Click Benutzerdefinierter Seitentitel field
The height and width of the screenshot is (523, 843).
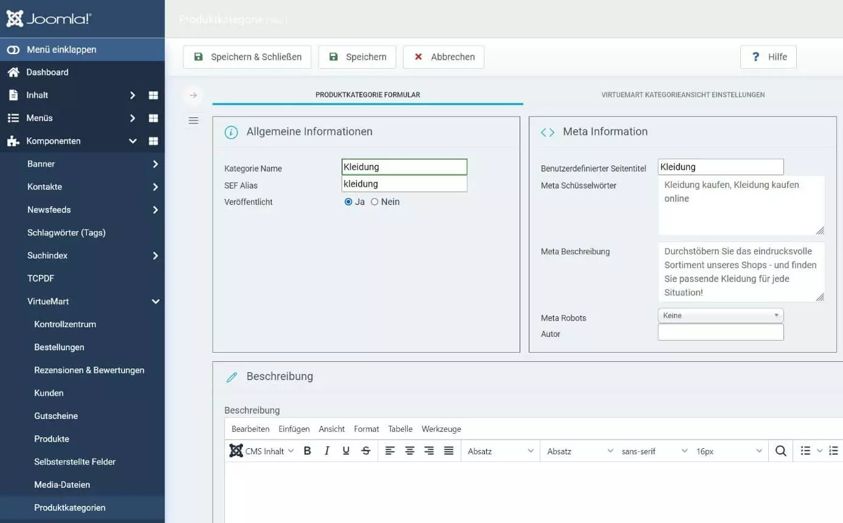(x=721, y=167)
